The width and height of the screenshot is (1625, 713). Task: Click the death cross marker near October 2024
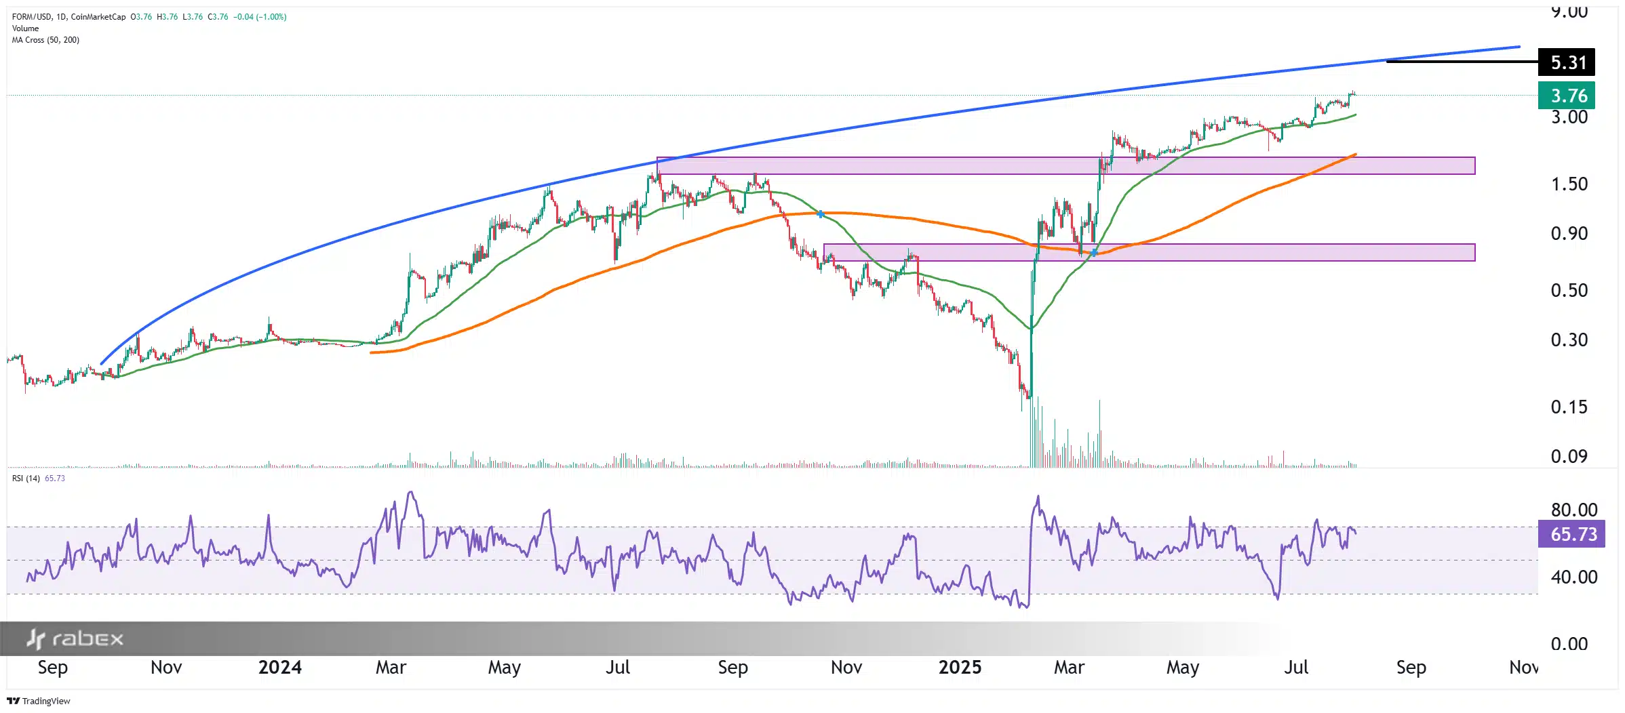tap(821, 214)
